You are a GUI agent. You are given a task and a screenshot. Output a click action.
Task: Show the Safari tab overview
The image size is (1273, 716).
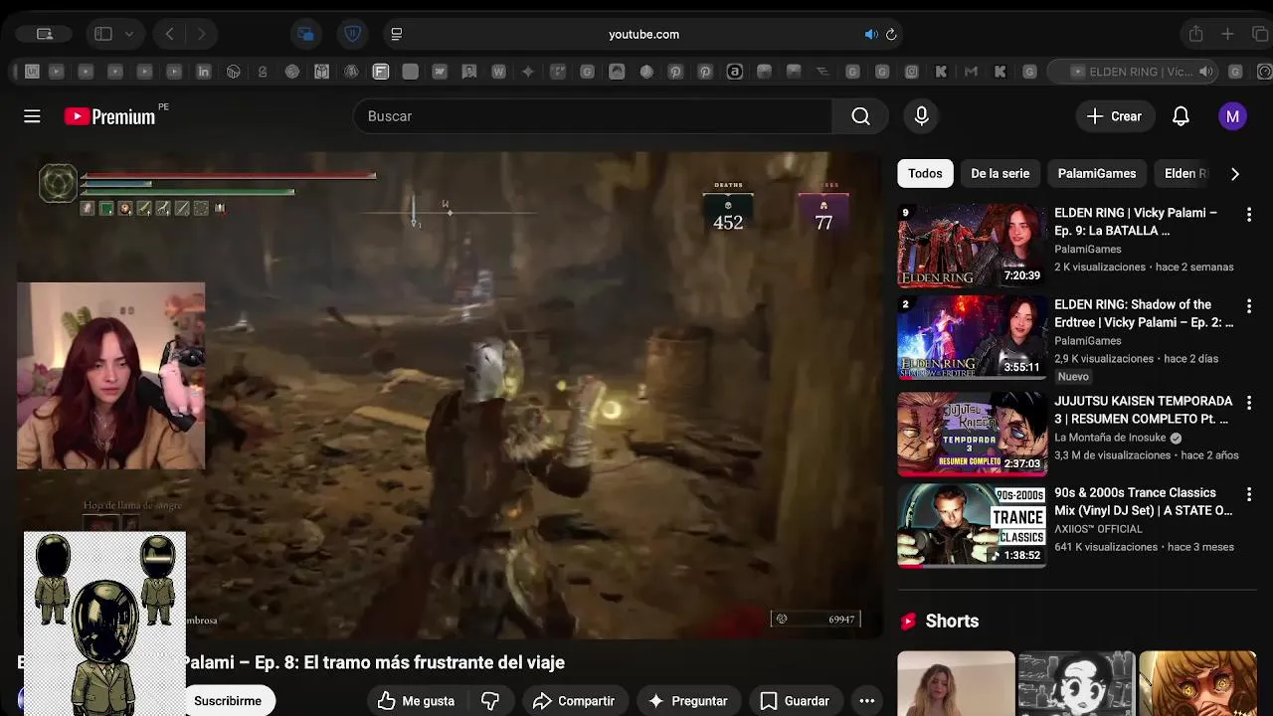[x=1260, y=34]
